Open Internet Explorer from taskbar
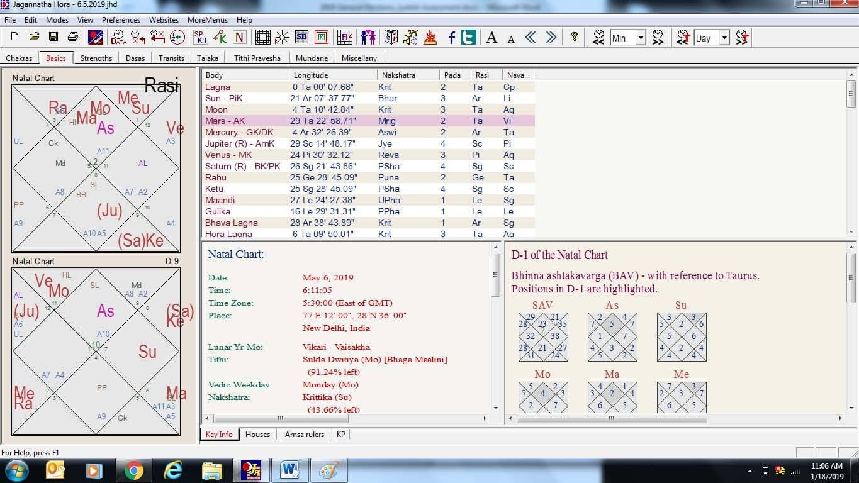This screenshot has width=859, height=483. [172, 470]
